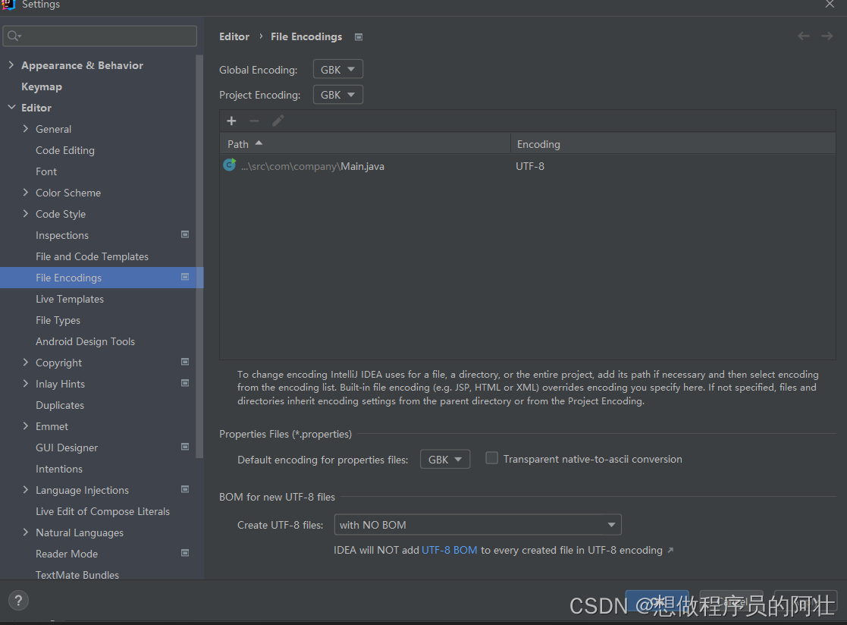Open the Project Encoding dropdown
The width and height of the screenshot is (847, 625).
(337, 94)
